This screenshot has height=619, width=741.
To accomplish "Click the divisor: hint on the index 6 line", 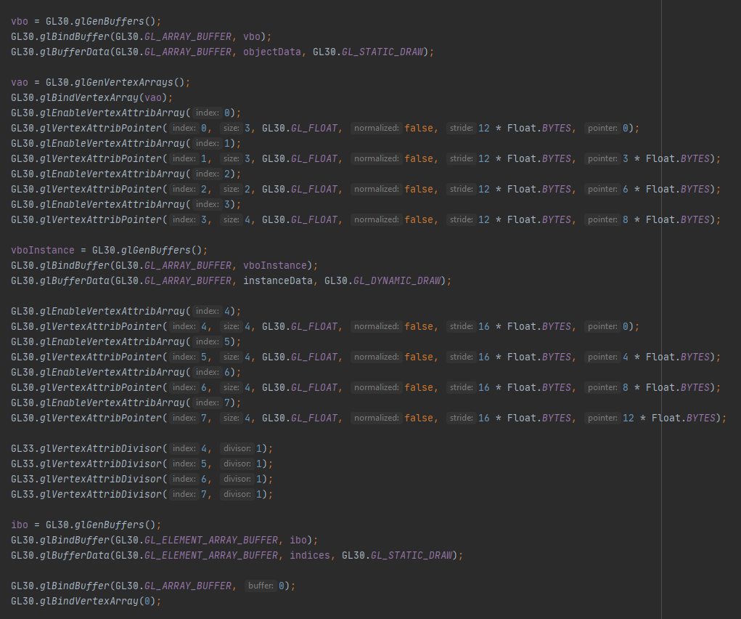I will click(237, 479).
